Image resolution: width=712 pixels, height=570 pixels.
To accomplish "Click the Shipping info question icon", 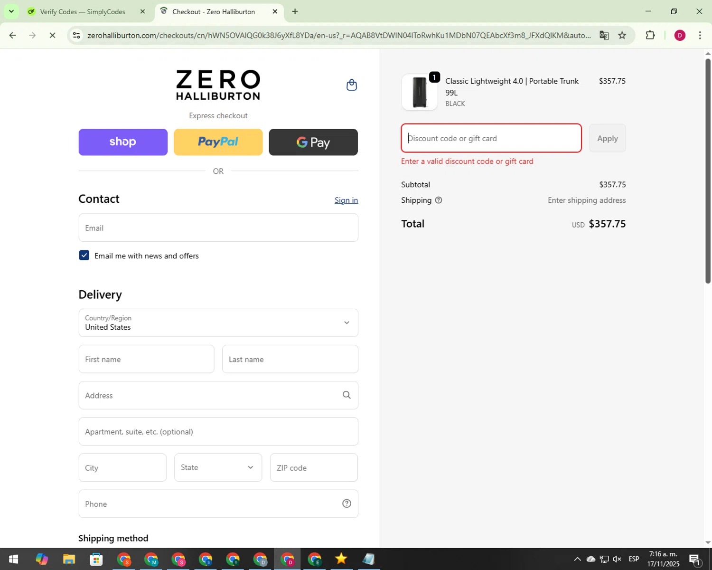I will pos(439,200).
